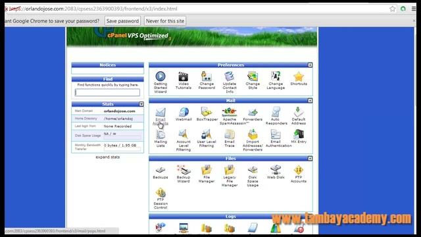421x237 pixels.
Task: Launch Webmail
Action: [x=184, y=114]
